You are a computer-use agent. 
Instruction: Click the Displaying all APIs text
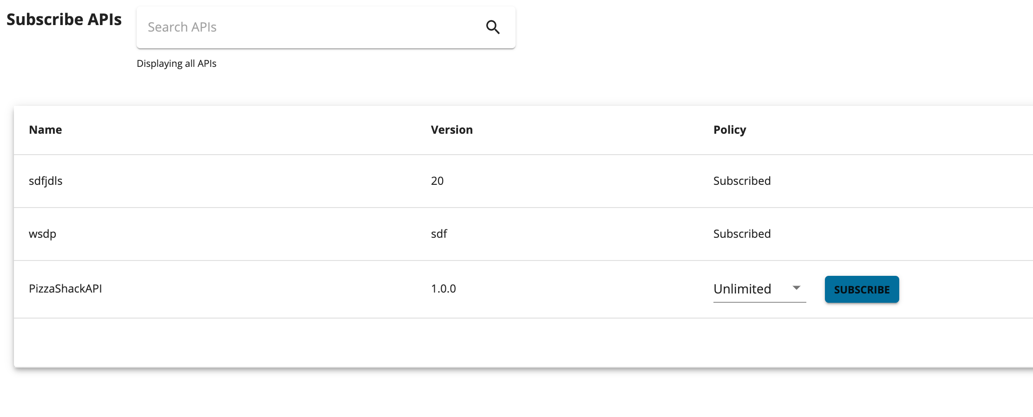[x=177, y=63]
